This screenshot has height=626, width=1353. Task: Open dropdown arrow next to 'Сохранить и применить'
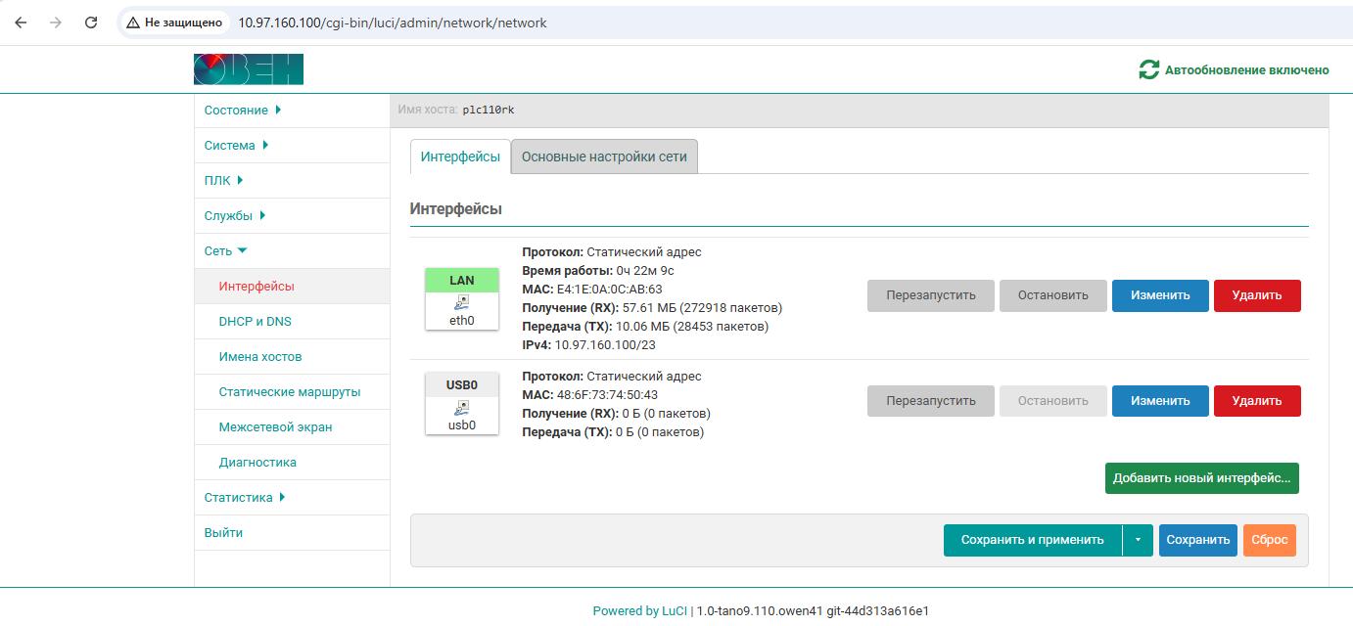1138,540
